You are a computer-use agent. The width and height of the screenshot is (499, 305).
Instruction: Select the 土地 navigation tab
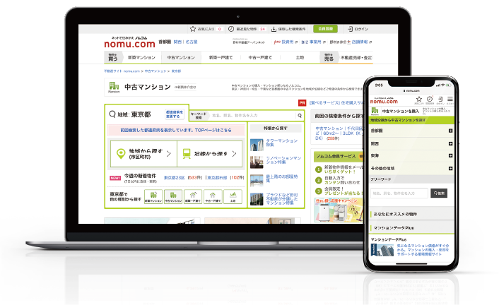300,57
